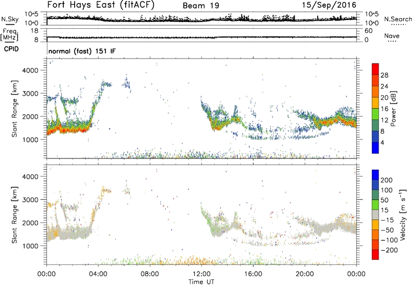412x285 pixels.
Task: Click the '20:00' time tick label
Action: (305, 274)
